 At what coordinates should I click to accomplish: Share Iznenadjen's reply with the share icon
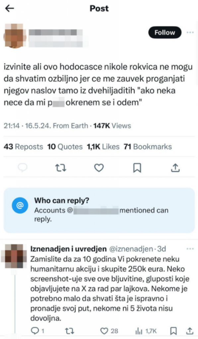click(x=189, y=330)
